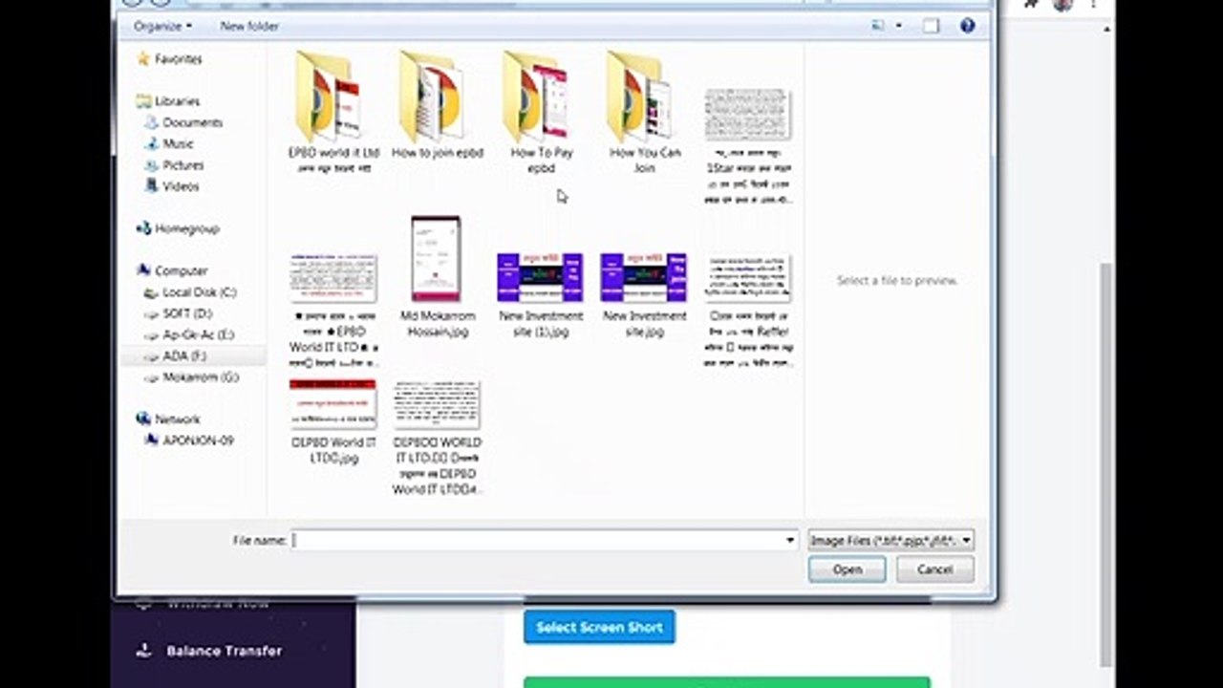Screen dimensions: 1223x688
Task: Select Favorites in the navigation pane
Action: click(x=169, y=59)
